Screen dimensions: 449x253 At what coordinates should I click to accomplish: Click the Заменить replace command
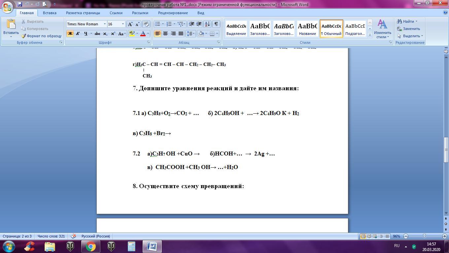pyautogui.click(x=408, y=29)
